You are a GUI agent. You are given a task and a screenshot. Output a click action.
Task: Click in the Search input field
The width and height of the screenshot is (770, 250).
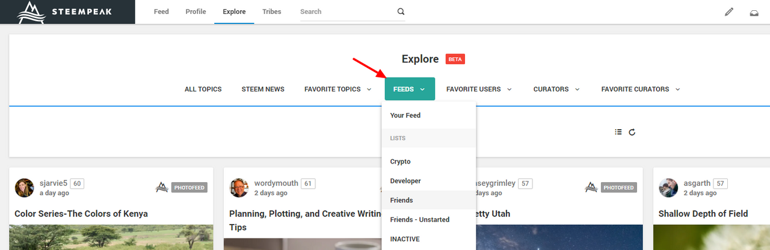point(346,11)
